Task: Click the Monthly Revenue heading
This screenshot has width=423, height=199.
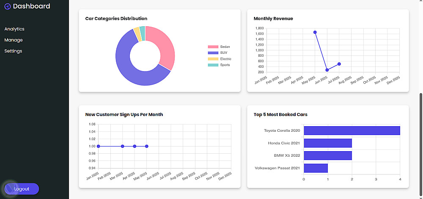Action: (273, 19)
